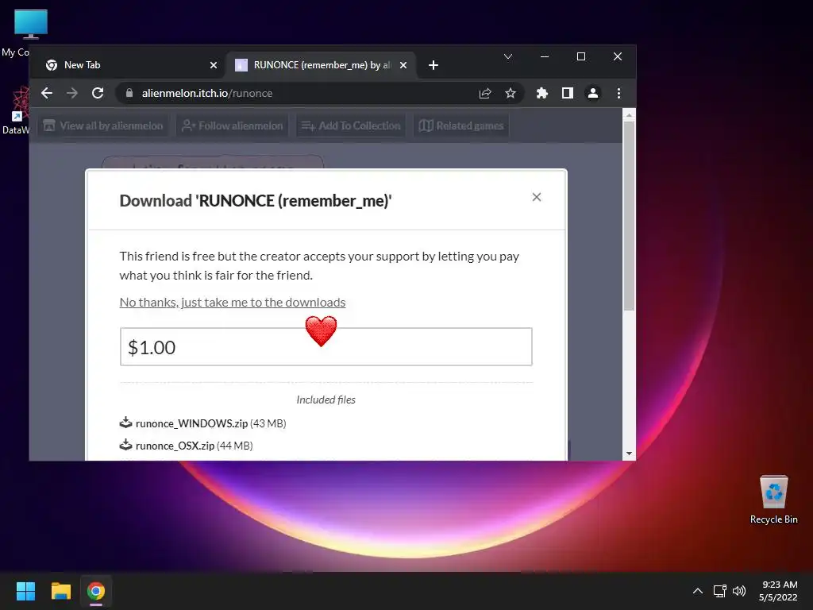Close the RUNONCE tab
Screen dimensions: 813x610
click(403, 65)
